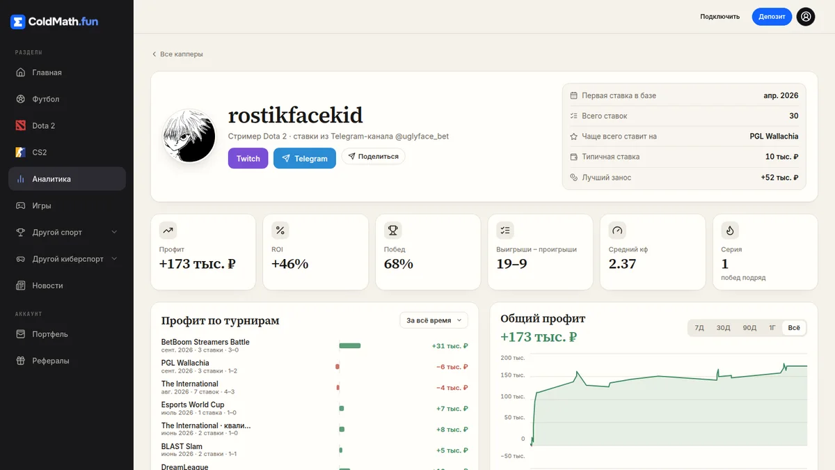
Task: Expand the Другой спорт submenu chevron
Action: click(114, 232)
